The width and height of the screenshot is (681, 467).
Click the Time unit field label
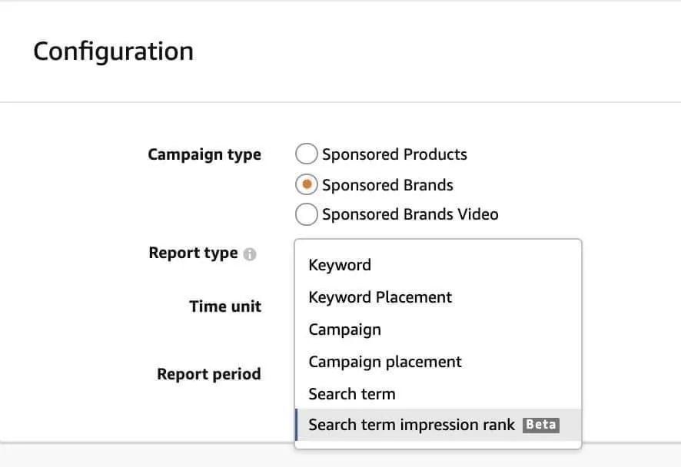coord(225,306)
